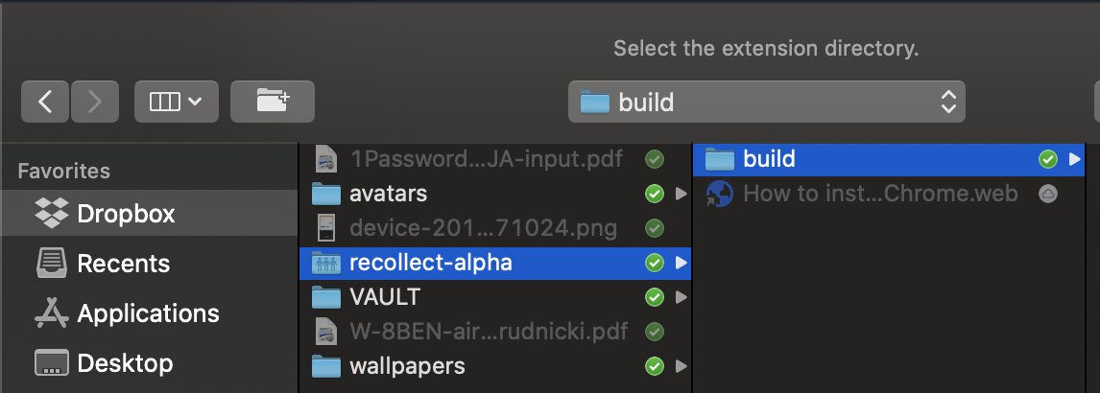This screenshot has height=393, width=1100.
Task: Click the recollect-alpha shared folder icon
Action: [327, 263]
